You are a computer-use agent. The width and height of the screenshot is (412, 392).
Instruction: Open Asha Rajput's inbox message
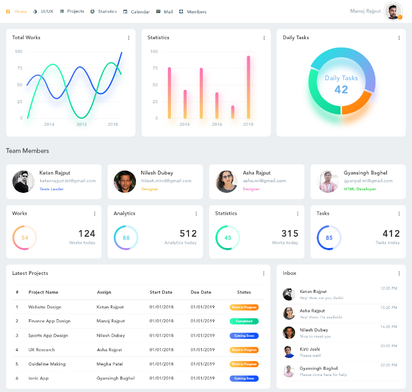point(320,314)
